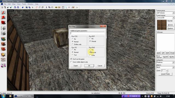Click the texture Replace button

click(x=170, y=28)
